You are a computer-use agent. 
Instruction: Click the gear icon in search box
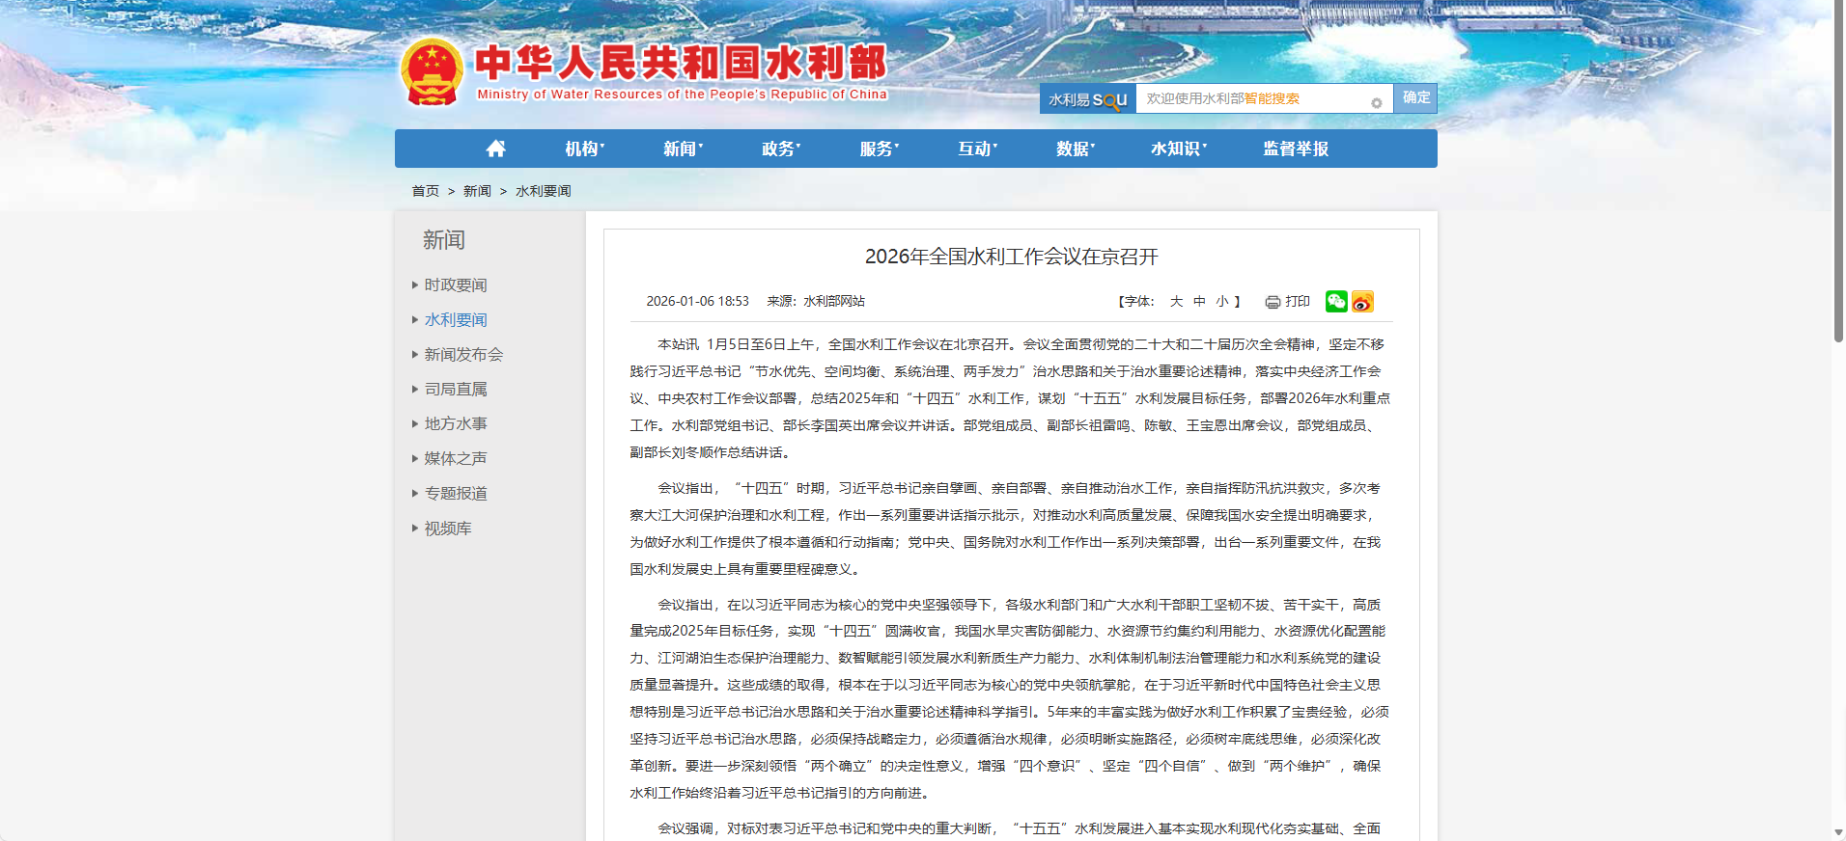(x=1377, y=102)
